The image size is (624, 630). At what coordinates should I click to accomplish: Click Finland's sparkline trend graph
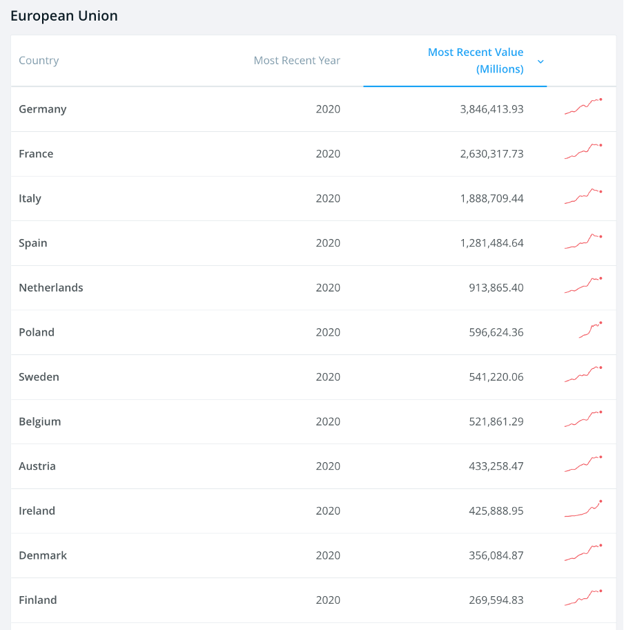(583, 598)
